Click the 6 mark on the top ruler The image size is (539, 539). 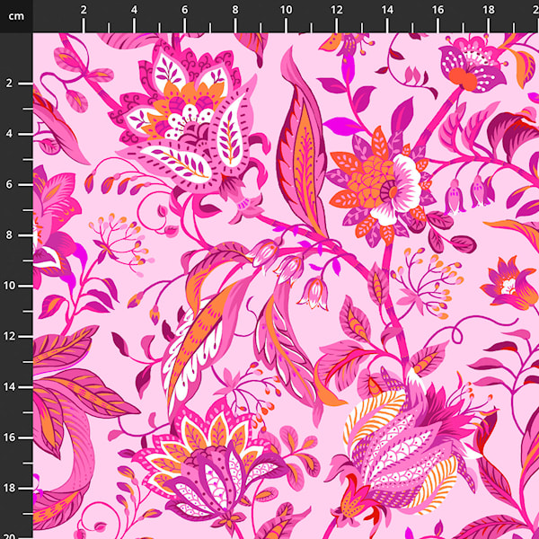[185, 11]
